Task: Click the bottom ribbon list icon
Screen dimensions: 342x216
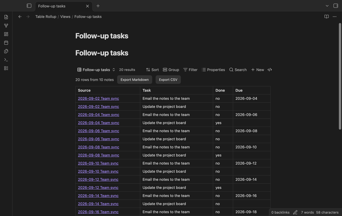Action: point(6,68)
